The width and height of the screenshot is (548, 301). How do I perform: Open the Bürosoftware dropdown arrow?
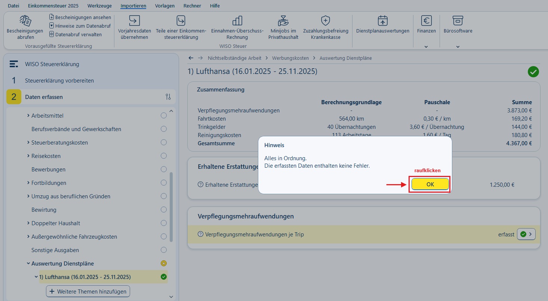[458, 47]
